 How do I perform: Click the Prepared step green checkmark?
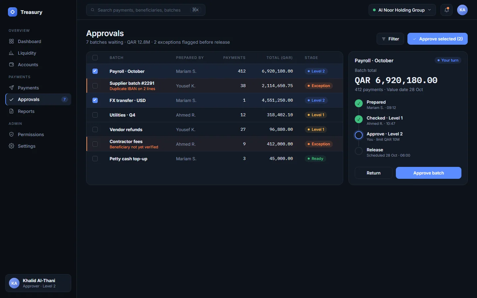pyautogui.click(x=359, y=103)
